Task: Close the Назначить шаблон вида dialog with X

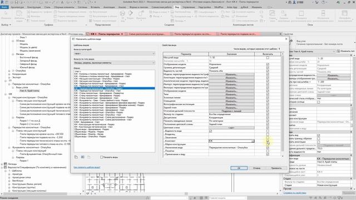Action: point(286,39)
